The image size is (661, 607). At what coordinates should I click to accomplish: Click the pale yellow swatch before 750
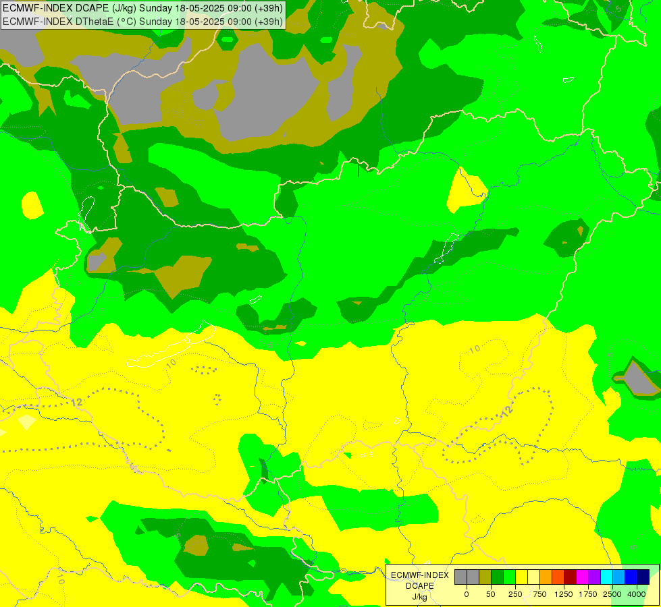533,577
